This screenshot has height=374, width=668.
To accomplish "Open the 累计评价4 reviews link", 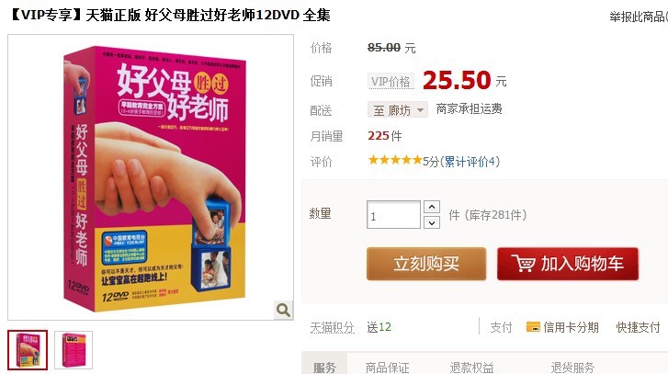I will pos(470,162).
